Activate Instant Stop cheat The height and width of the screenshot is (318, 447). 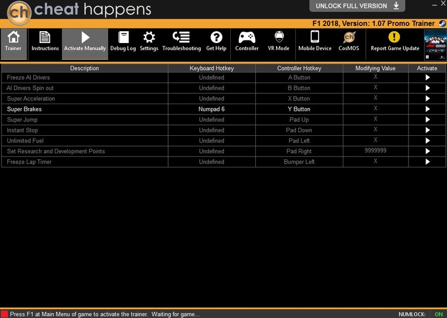(427, 130)
